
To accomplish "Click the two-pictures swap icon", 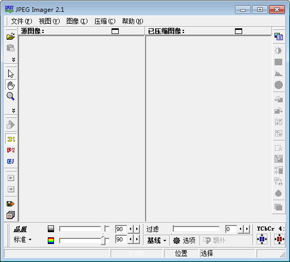I will click(x=279, y=182).
